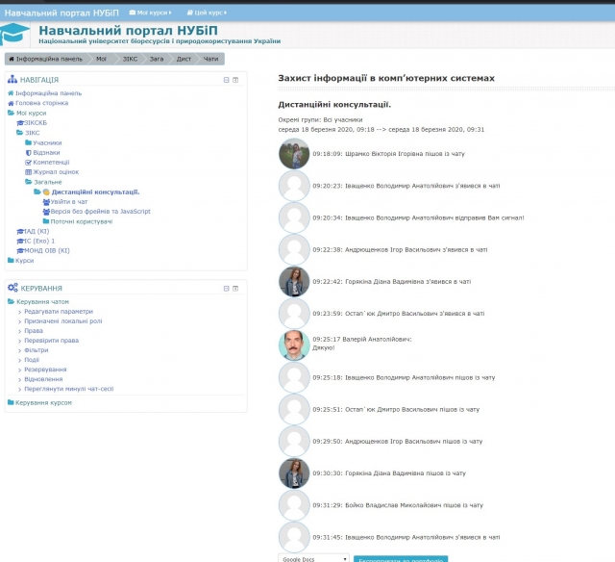This screenshot has height=562, width=615.
Task: Click Іващенko avatar at 09:20:34 signal message
Action: pyautogui.click(x=294, y=217)
